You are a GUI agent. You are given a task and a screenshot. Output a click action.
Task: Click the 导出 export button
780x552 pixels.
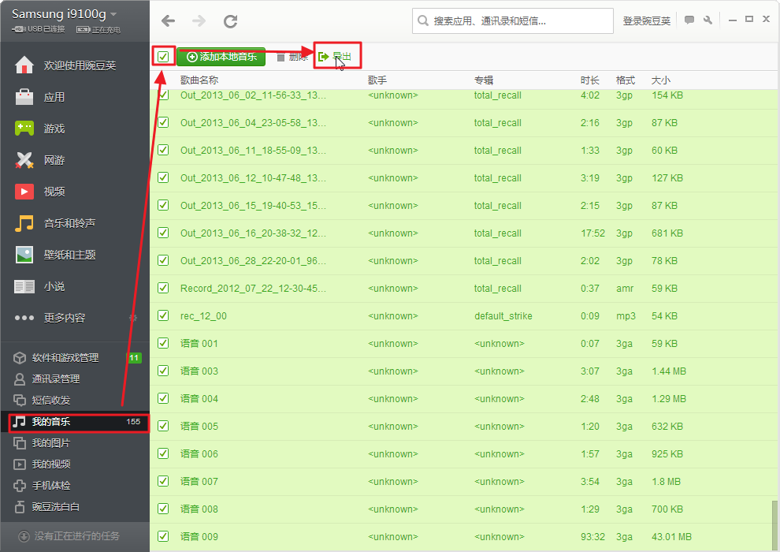[x=336, y=56]
